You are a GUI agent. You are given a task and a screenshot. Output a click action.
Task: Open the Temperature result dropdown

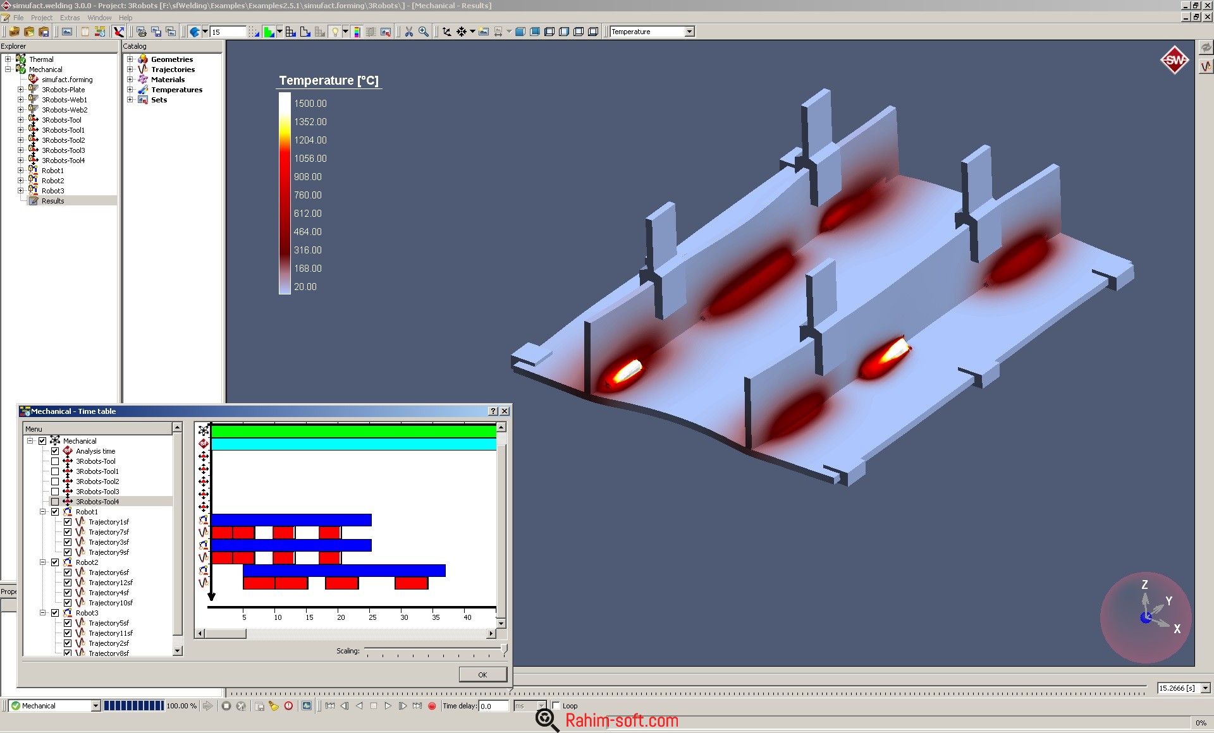(x=689, y=32)
